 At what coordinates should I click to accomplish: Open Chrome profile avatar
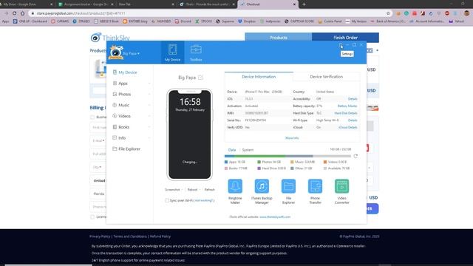pyautogui.click(x=466, y=13)
